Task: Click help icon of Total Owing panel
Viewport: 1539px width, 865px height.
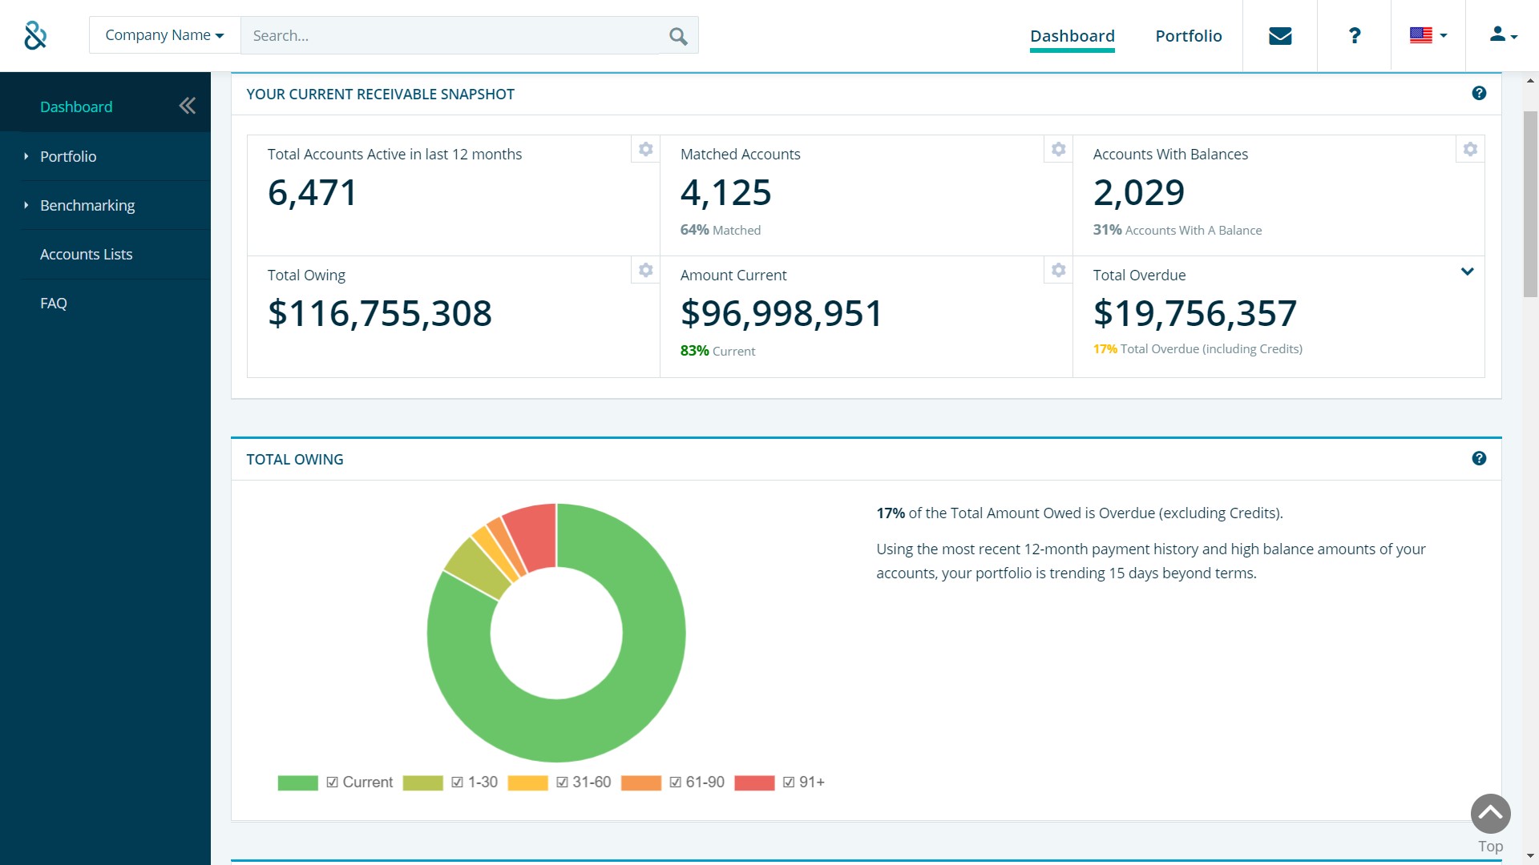Action: pyautogui.click(x=1479, y=459)
